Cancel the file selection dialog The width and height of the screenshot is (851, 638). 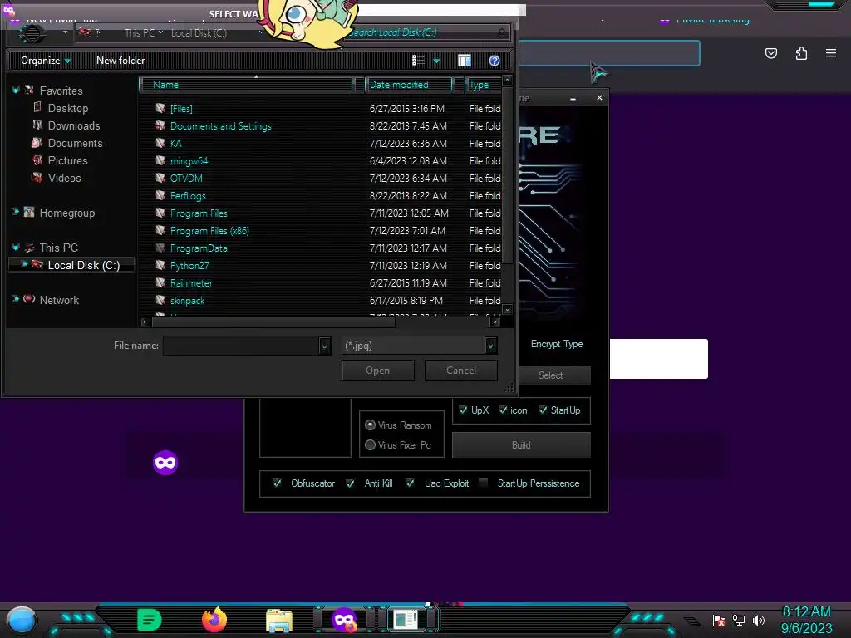[x=460, y=371]
